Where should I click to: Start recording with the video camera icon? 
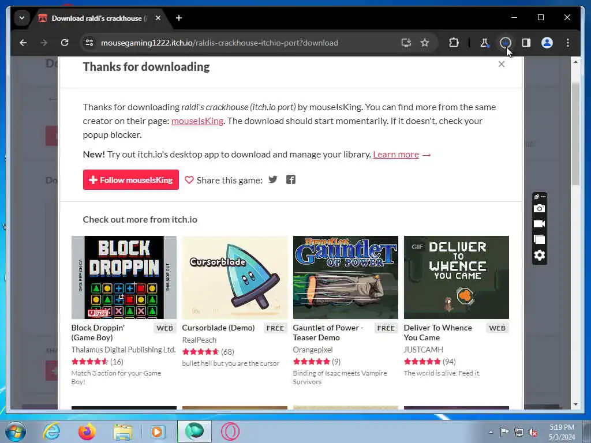pyautogui.click(x=540, y=224)
